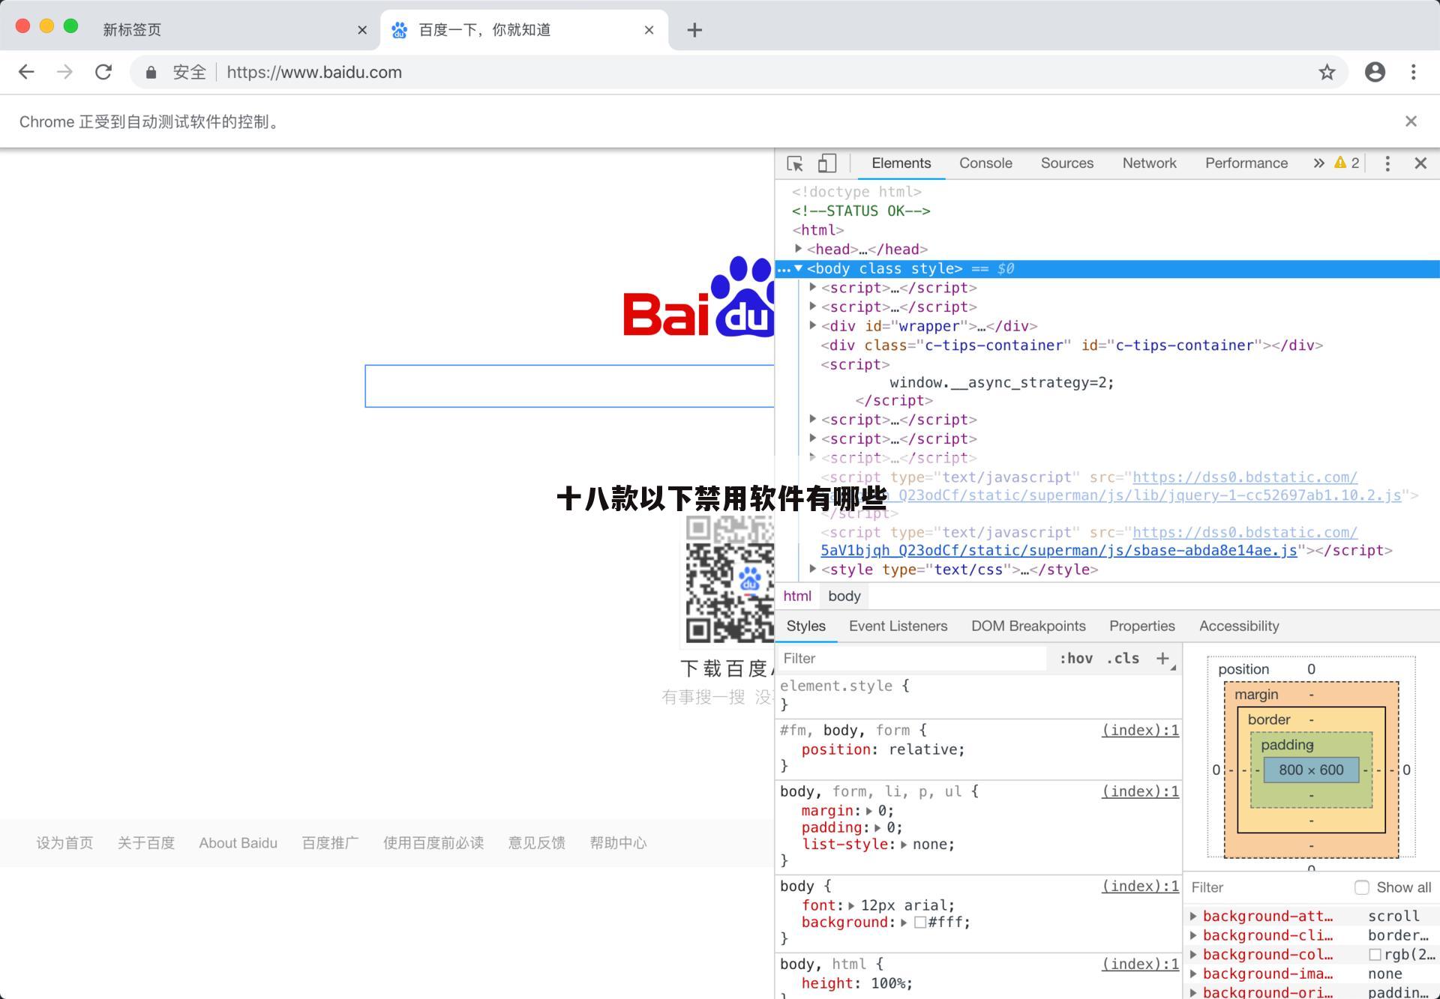Dismiss the automated test software infobar

1411,121
